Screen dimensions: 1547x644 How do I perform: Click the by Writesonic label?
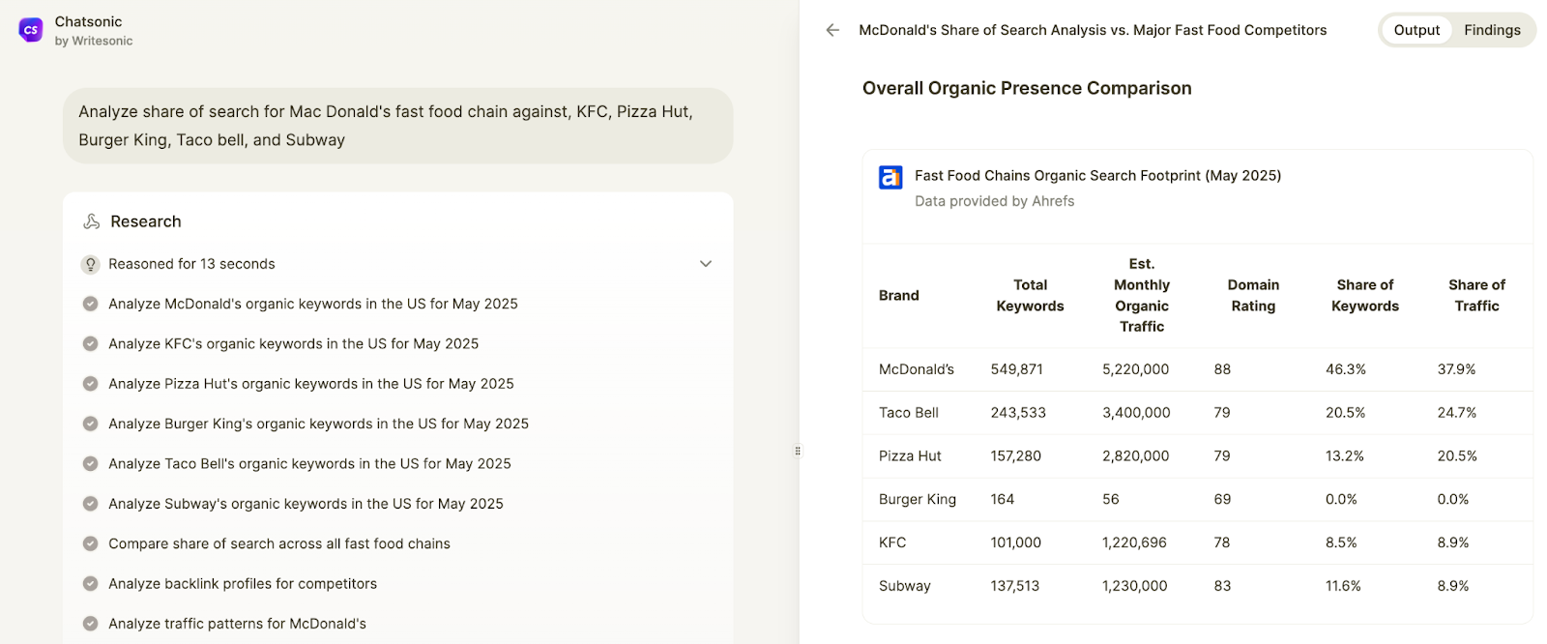click(94, 41)
